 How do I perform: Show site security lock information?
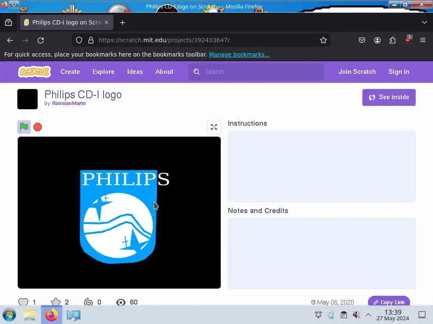pyautogui.click(x=91, y=40)
